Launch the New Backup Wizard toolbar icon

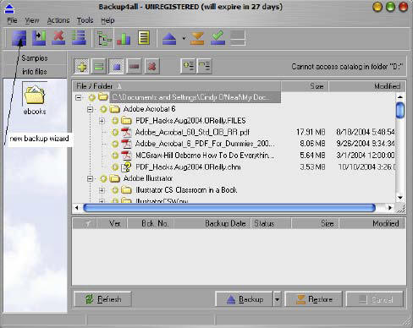19,38
